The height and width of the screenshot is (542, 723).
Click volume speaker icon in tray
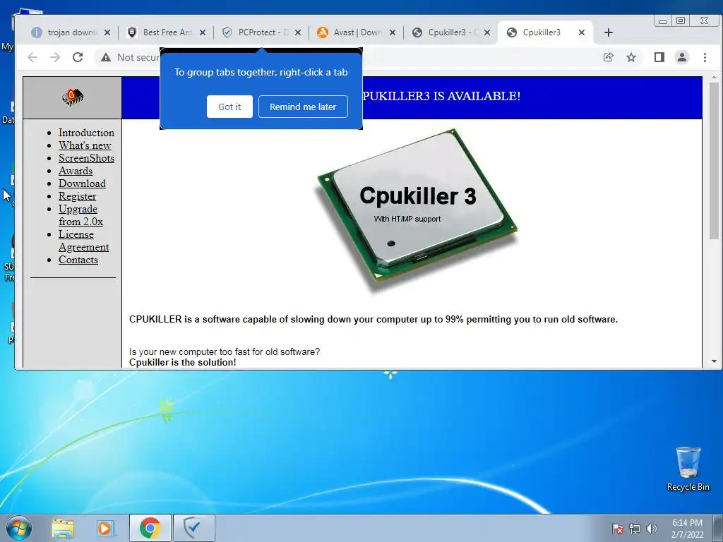[652, 529]
